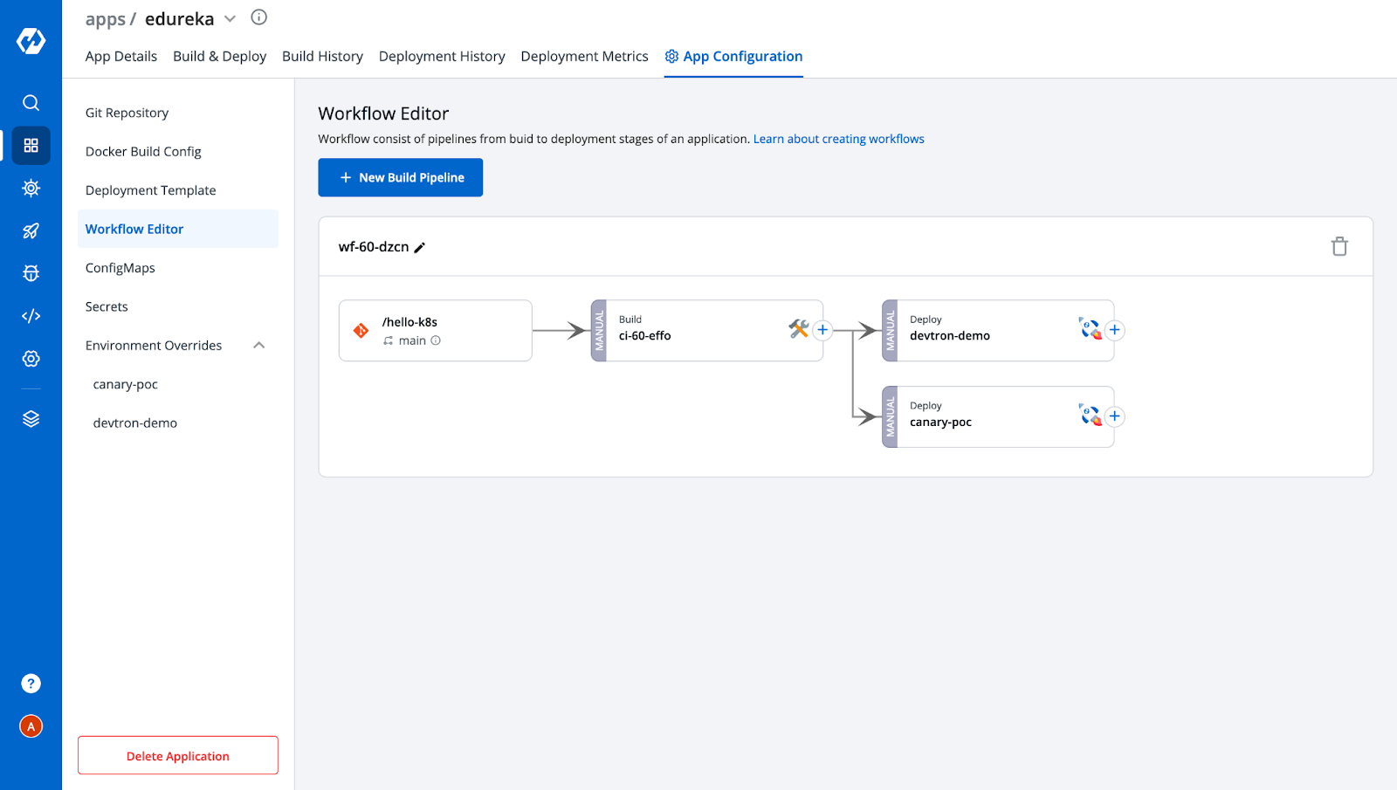Viewport: 1397px width, 790px height.
Task: Click the build tools icon on ci-60-effo
Action: 798,328
